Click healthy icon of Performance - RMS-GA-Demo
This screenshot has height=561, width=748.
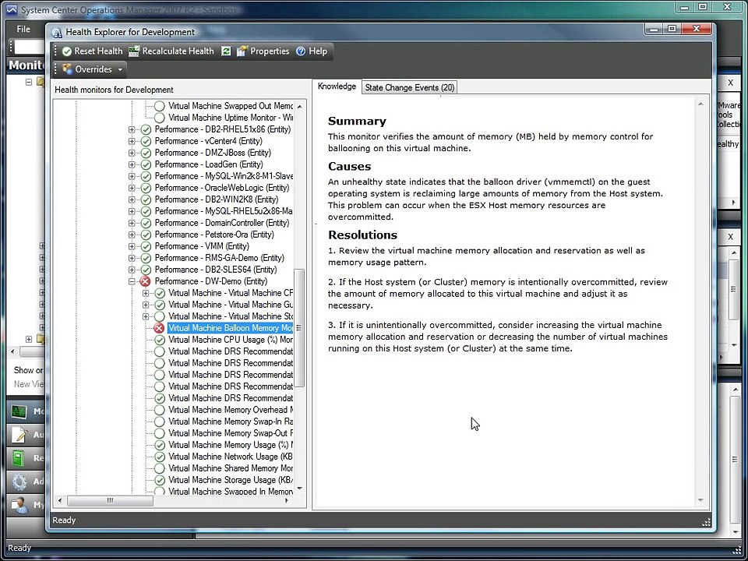click(x=146, y=258)
